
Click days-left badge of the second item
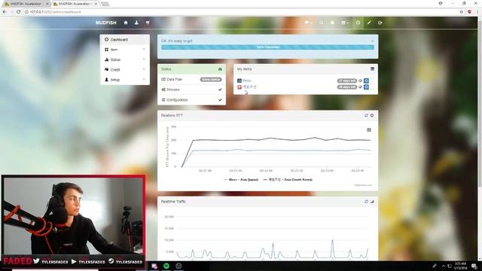click(347, 87)
